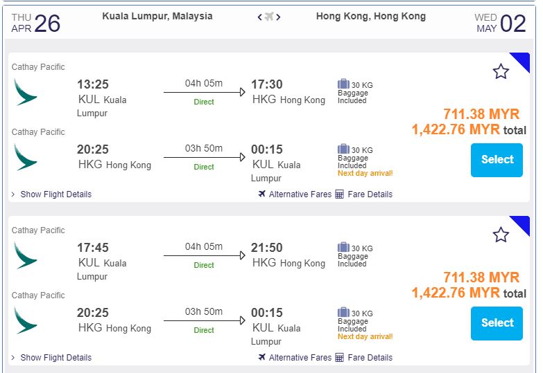Click baggage icon for 17:45 outbound flight
543x373 pixels.
(x=343, y=248)
